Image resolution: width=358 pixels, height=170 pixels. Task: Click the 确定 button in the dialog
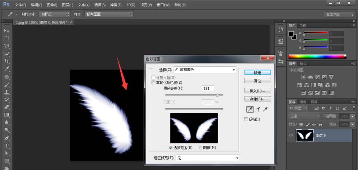(x=257, y=72)
